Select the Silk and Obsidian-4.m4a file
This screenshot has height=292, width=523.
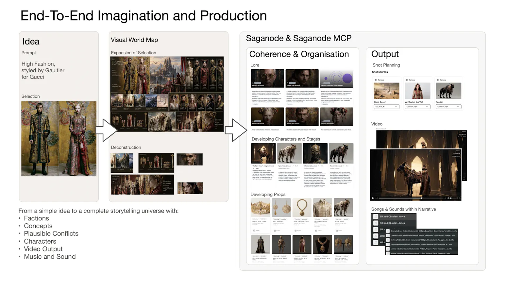[x=394, y=223]
